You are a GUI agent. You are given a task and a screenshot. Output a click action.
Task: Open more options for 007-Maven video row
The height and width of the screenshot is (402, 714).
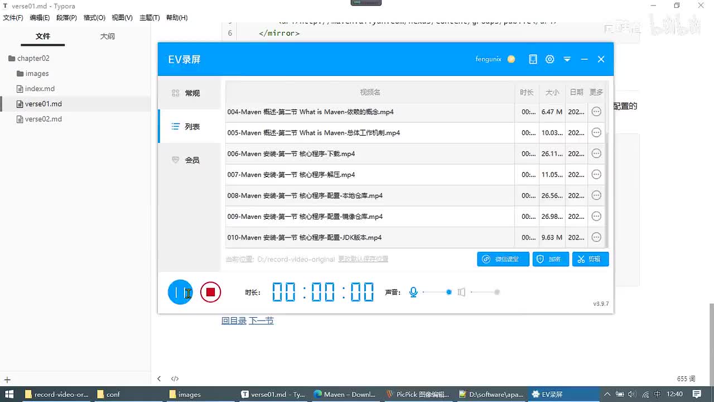[x=596, y=175]
